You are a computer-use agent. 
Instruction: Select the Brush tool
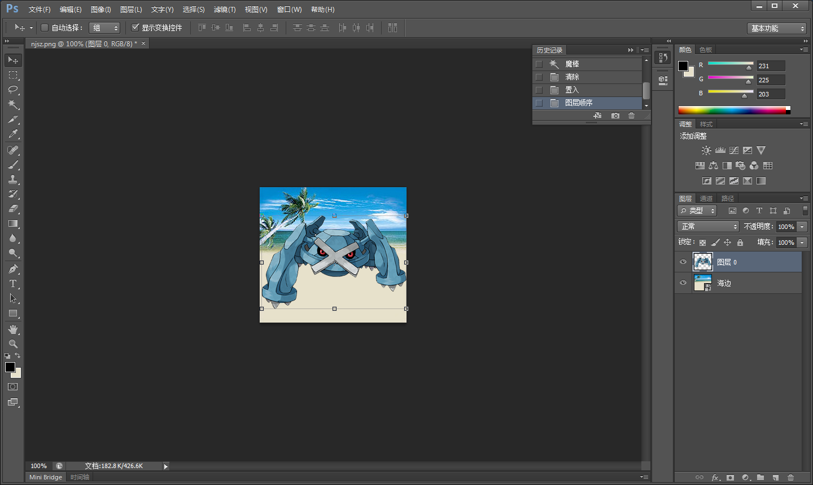pos(13,165)
